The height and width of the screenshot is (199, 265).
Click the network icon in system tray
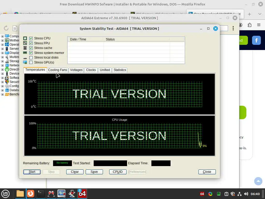click(x=239, y=194)
